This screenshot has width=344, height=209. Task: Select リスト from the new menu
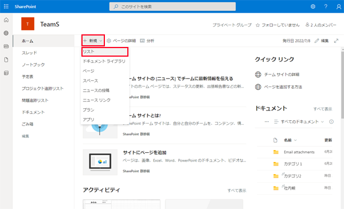click(105, 52)
